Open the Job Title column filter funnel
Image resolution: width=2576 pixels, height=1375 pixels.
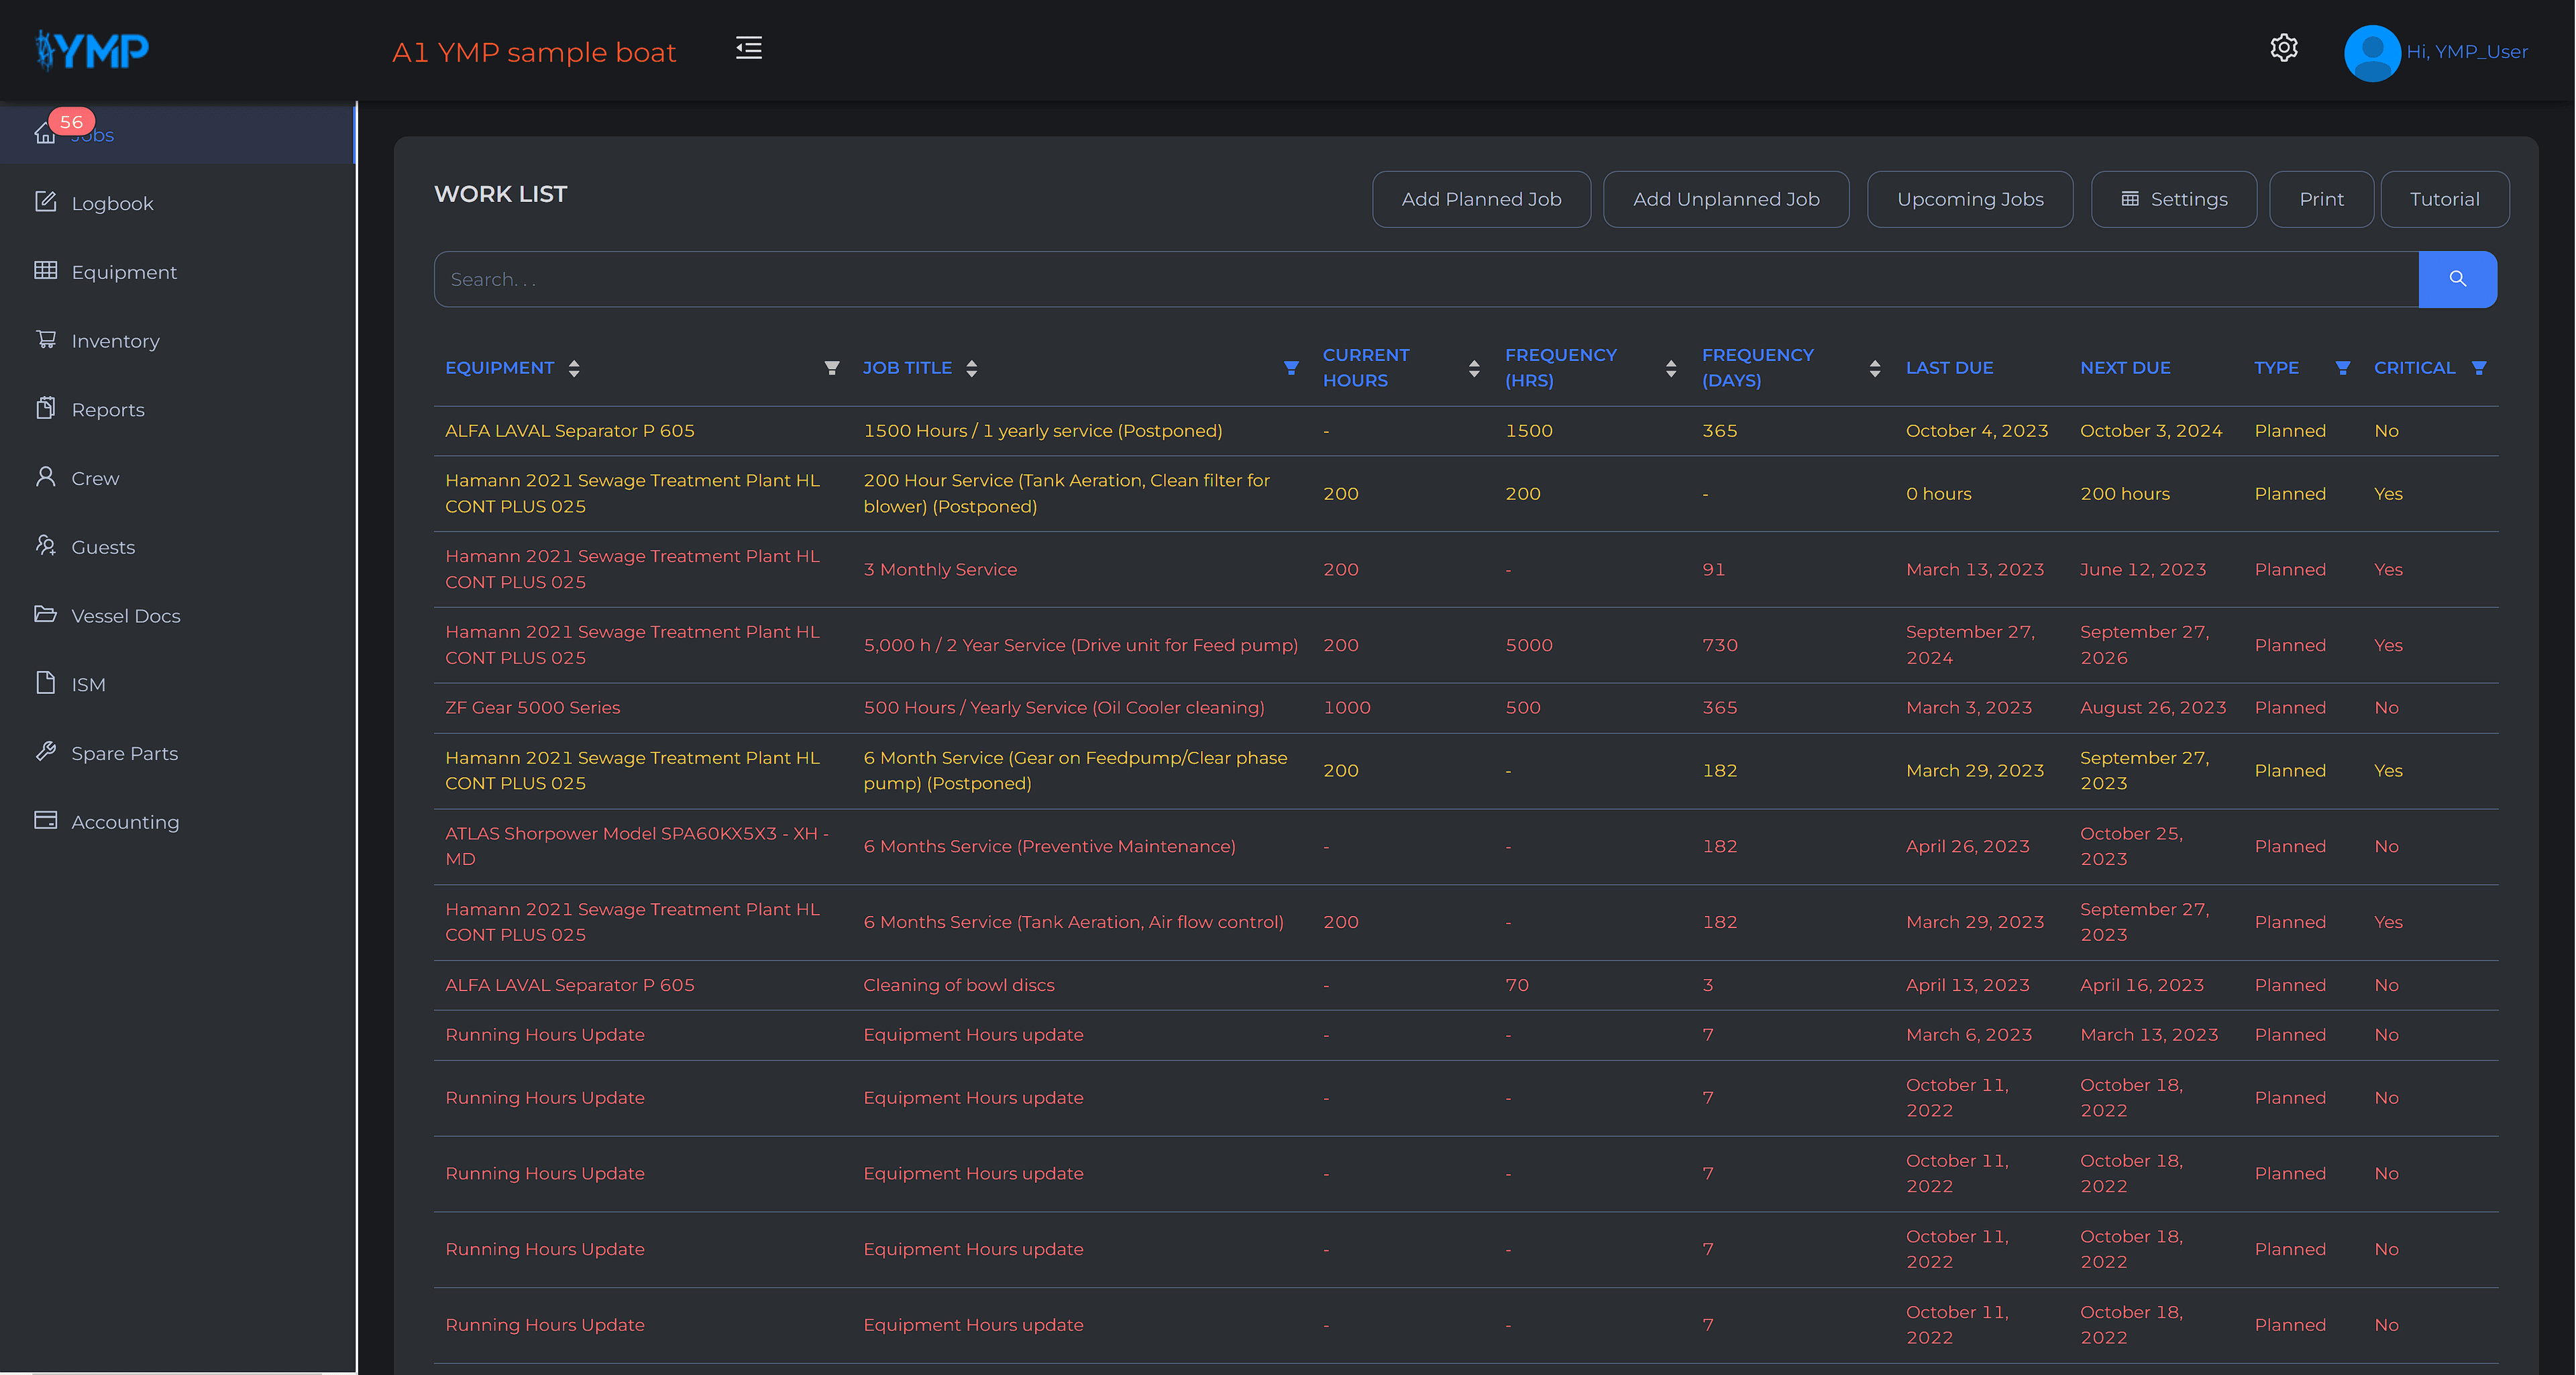pos(1291,368)
